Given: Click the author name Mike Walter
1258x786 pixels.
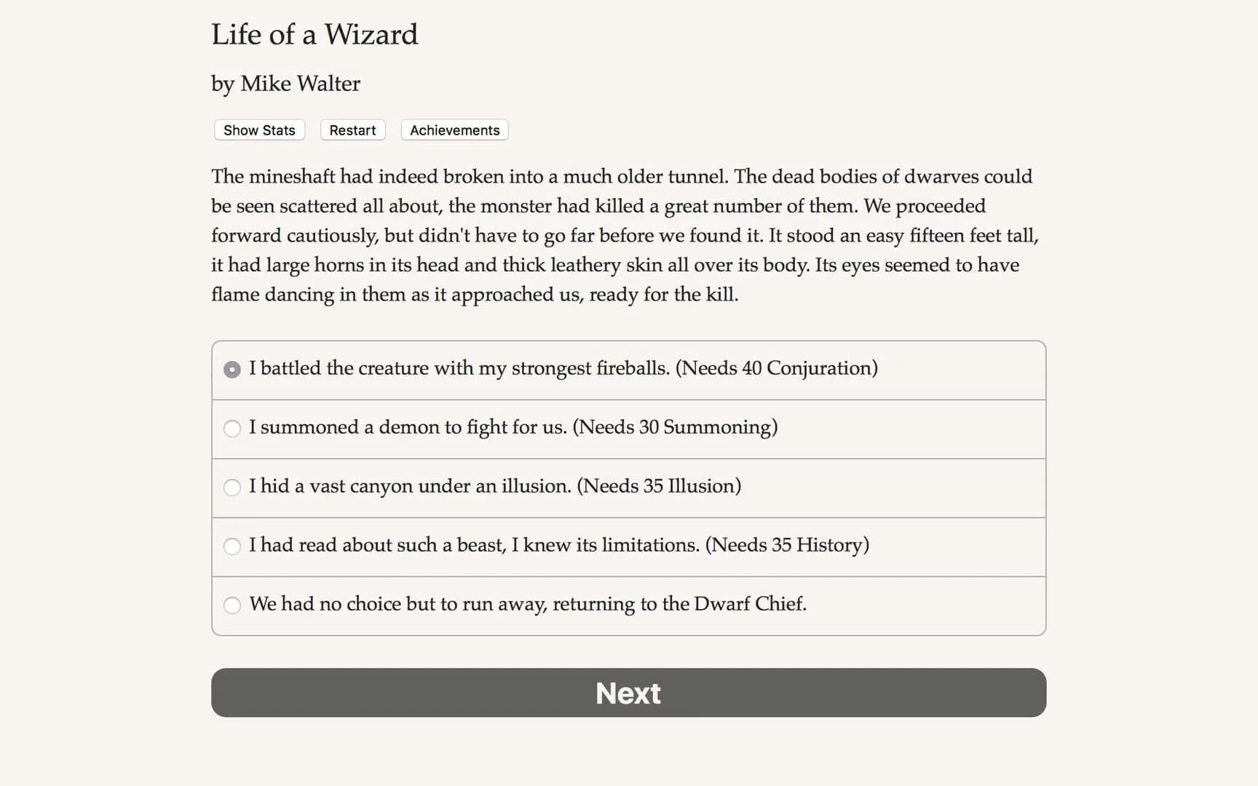Looking at the screenshot, I should pos(285,84).
